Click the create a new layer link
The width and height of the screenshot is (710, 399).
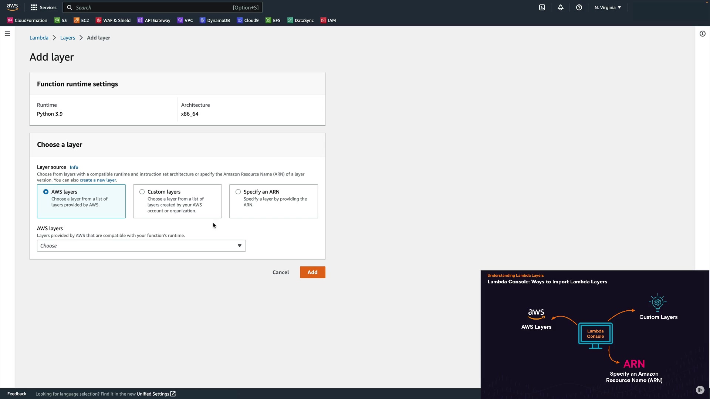tap(98, 180)
